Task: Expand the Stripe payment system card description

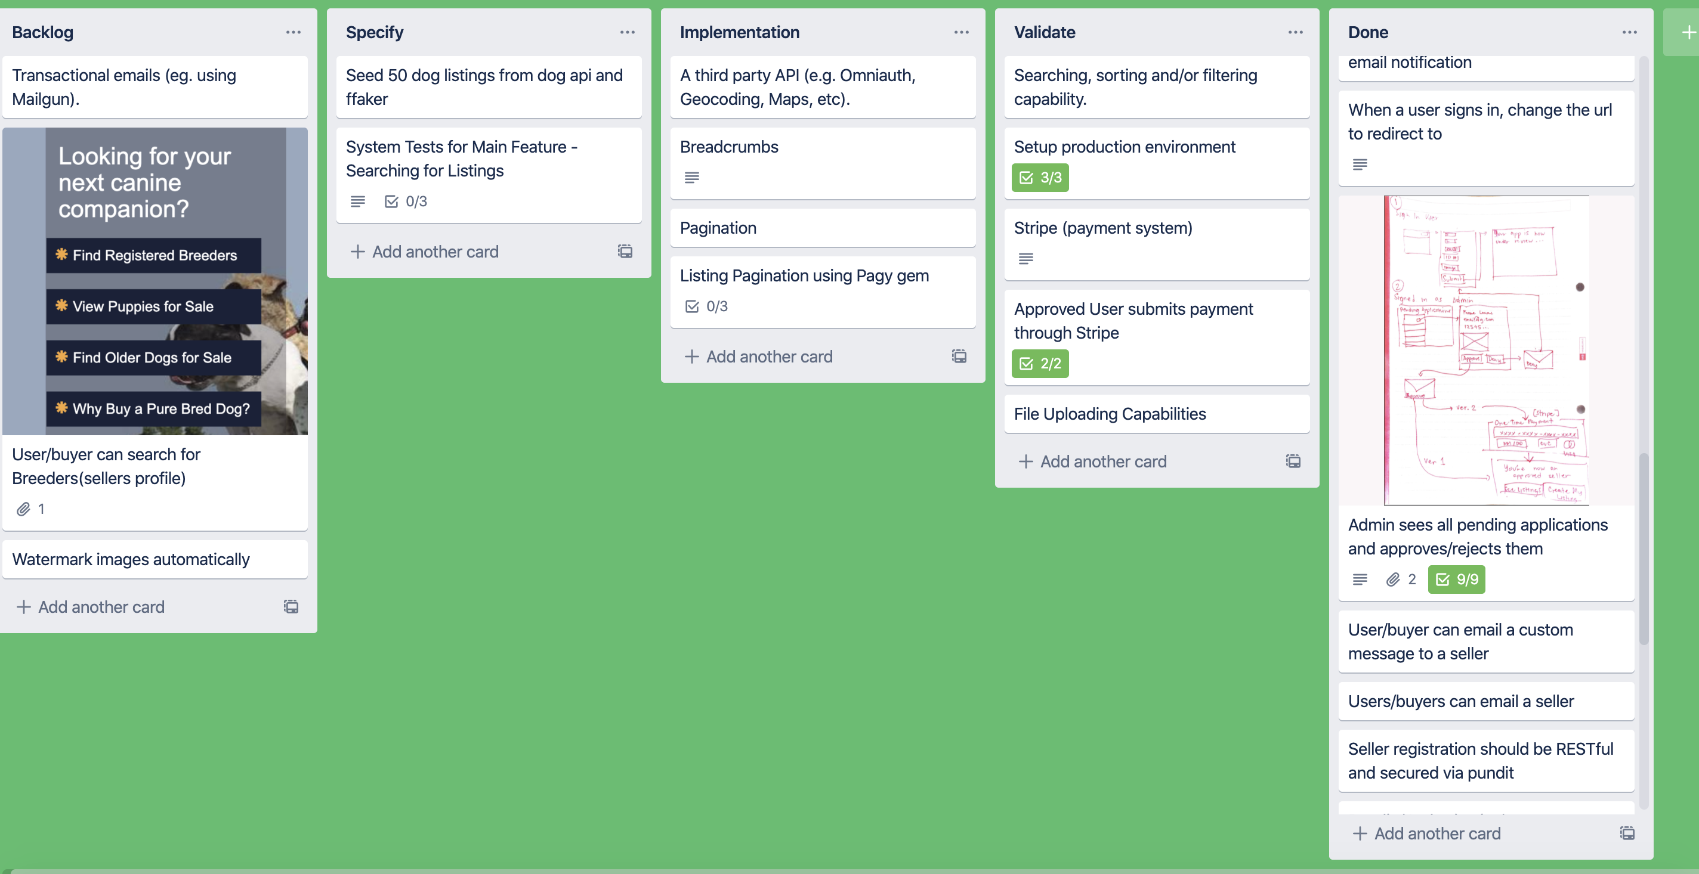Action: (1025, 259)
